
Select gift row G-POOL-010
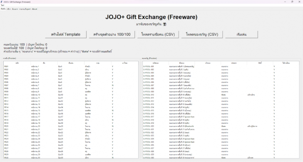point(221,95)
